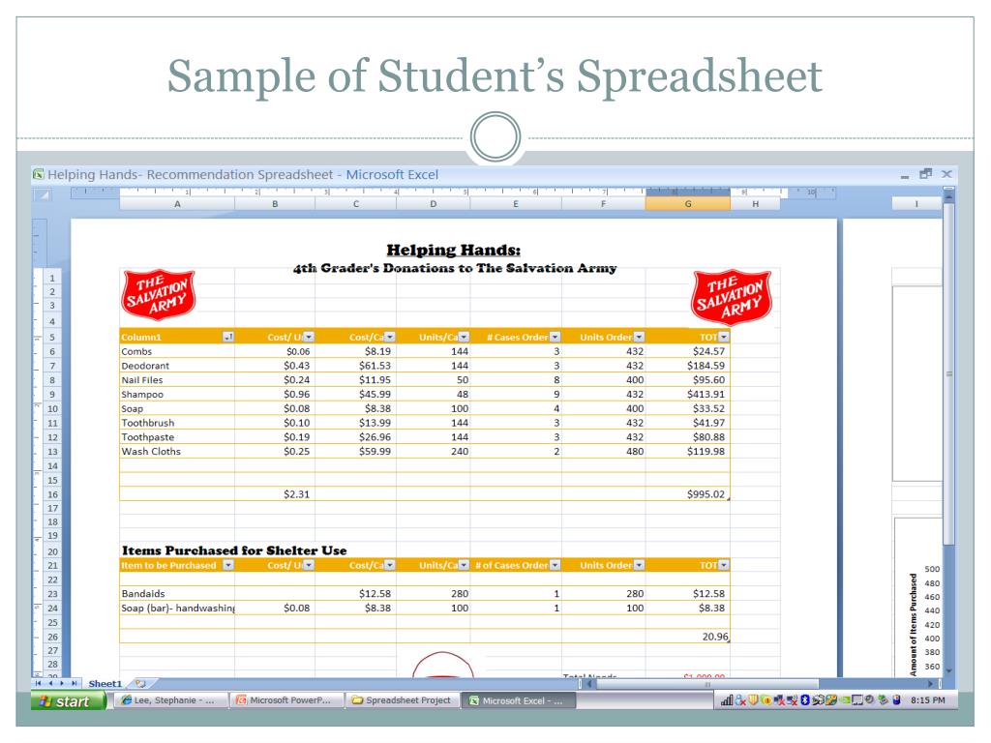
Task: Switch to Microsoft PowerPoint in the taskbar
Action: (285, 700)
